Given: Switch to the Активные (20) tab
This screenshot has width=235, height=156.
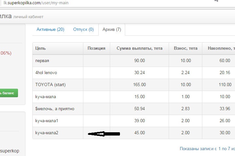Looking at the screenshot, I should click(50, 30).
